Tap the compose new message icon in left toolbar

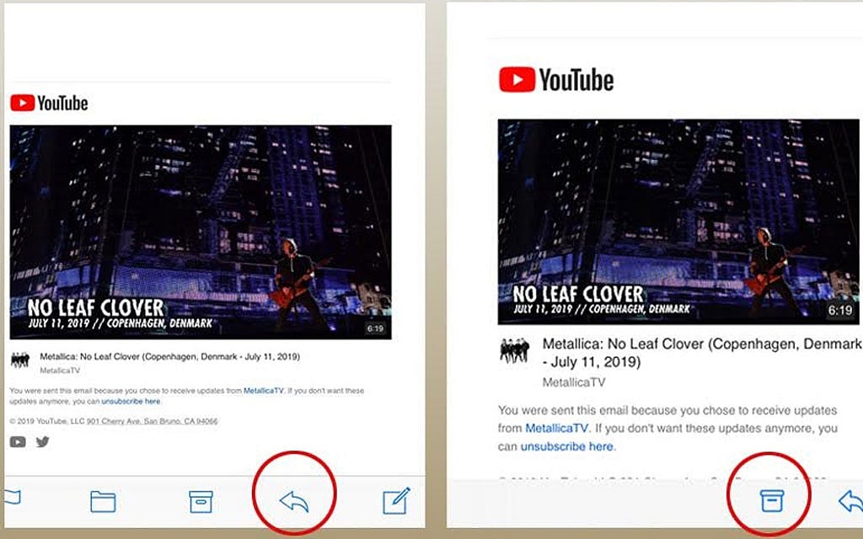[x=396, y=500]
